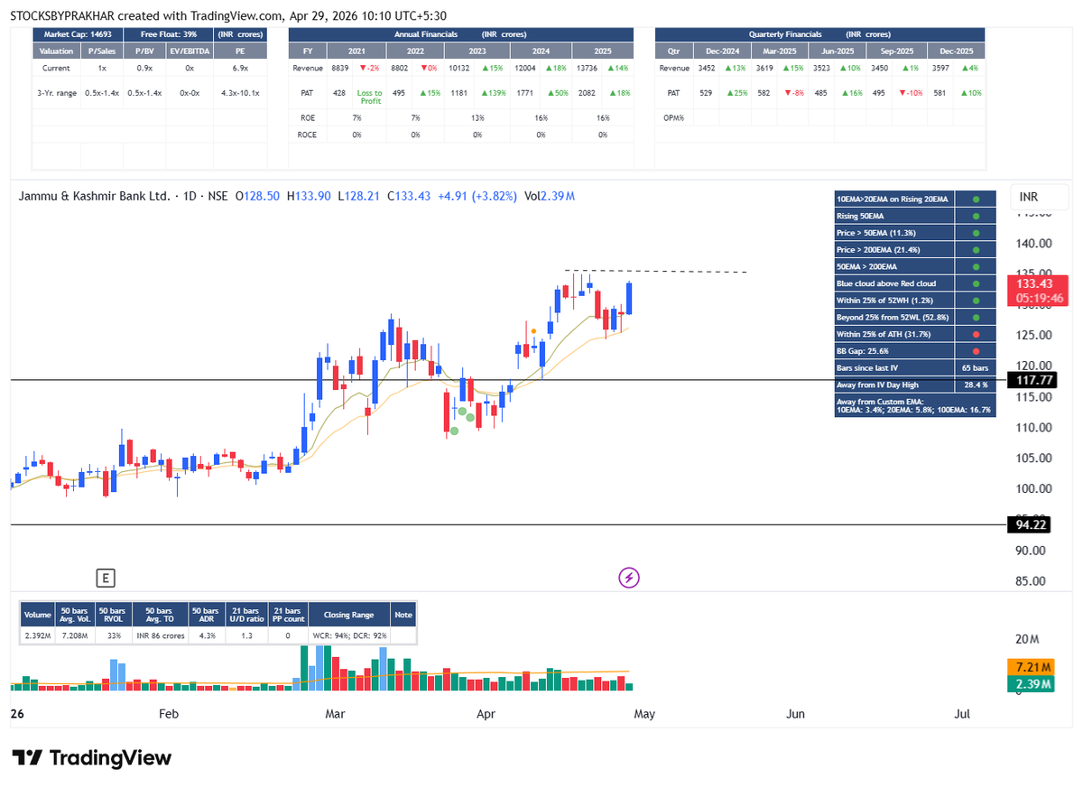Click the OPM% row label
This screenshot has width=1083, height=788.
click(673, 118)
